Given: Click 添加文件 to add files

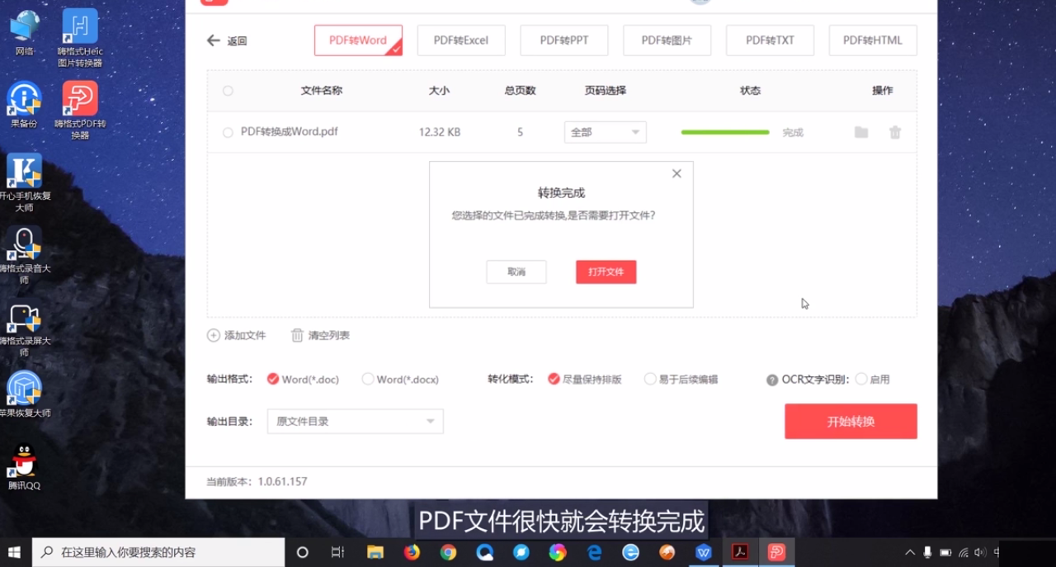Looking at the screenshot, I should tap(236, 335).
